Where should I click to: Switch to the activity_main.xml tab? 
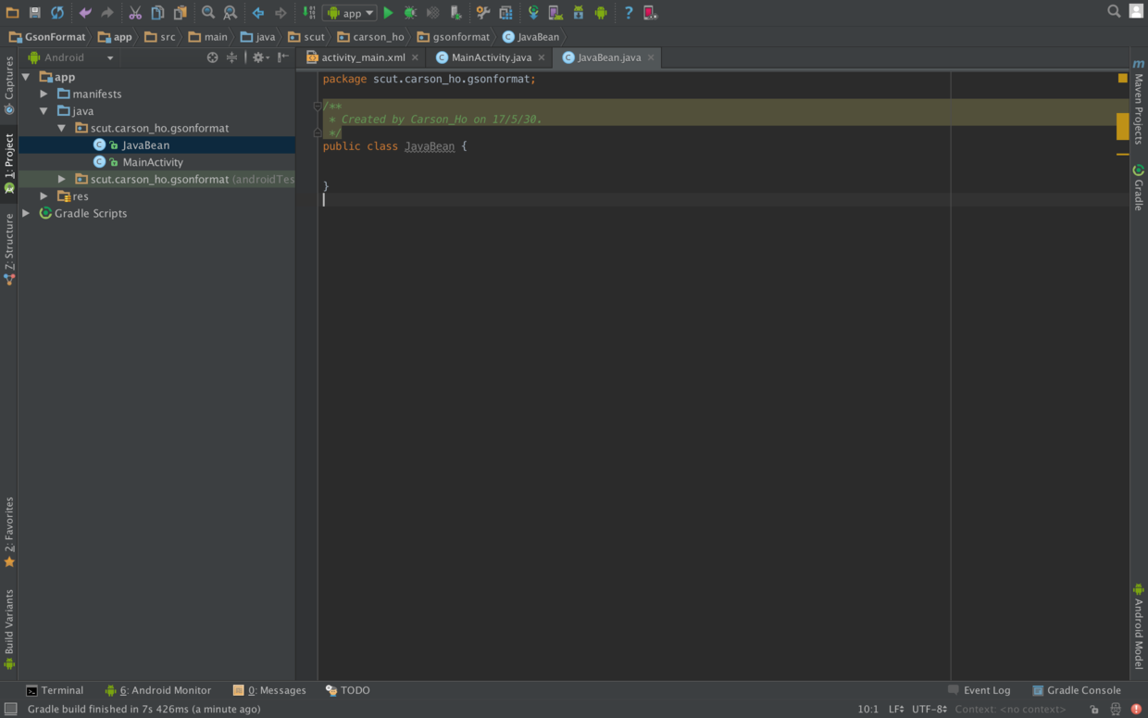[x=363, y=57]
